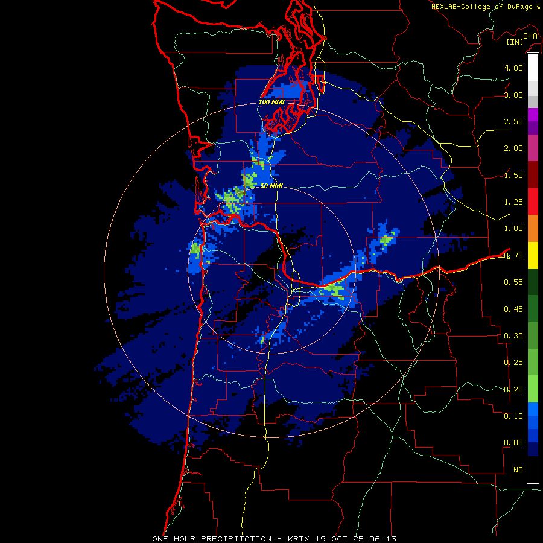Viewport: 543px width, 543px height.
Task: Click the "0.35" legend value
Action: click(513, 336)
